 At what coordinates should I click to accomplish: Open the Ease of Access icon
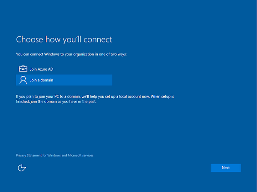(x=22, y=168)
